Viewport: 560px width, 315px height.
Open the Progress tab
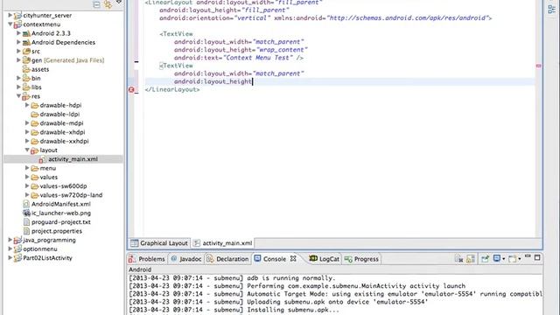point(361,259)
